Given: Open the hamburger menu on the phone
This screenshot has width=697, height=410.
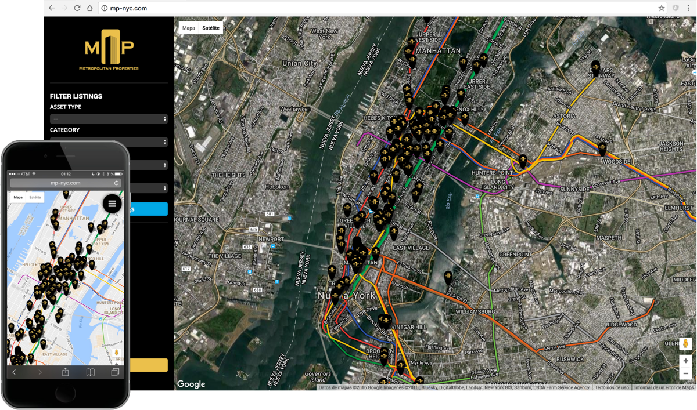Looking at the screenshot, I should [112, 204].
